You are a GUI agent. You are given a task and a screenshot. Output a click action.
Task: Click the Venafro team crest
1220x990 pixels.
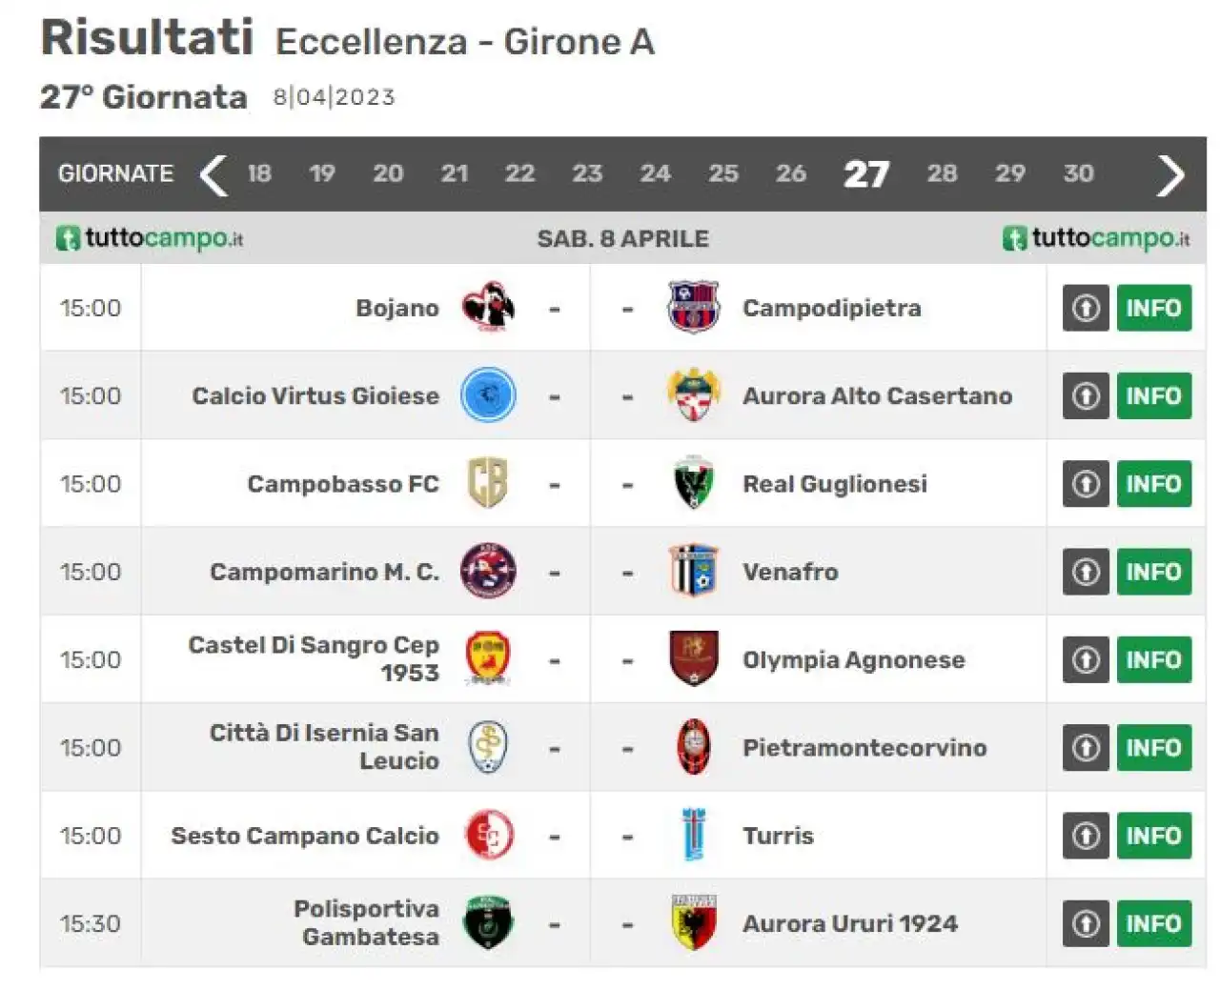693,571
